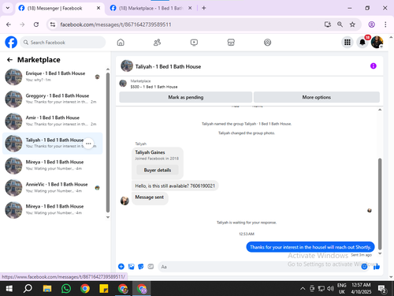Open options for Taliyah conversation row
Screen dimensions: 394x296
point(88,144)
